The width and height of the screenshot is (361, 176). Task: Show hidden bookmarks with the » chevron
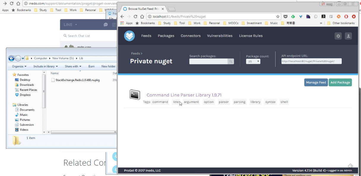321,23
